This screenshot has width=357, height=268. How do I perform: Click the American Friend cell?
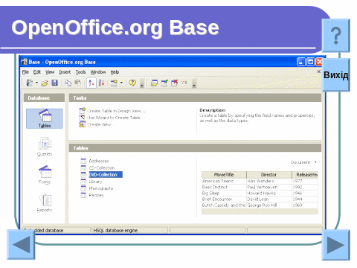(x=224, y=181)
